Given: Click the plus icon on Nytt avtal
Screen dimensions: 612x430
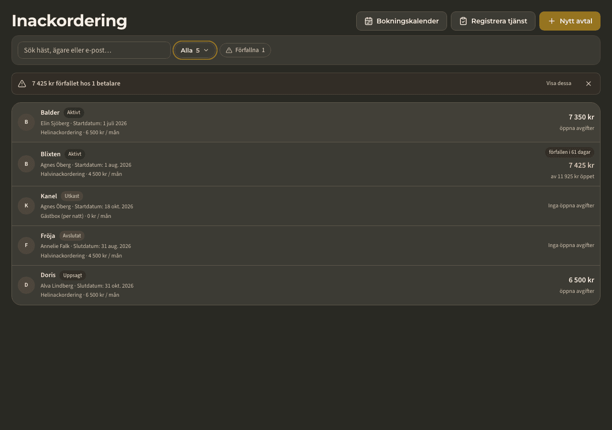Looking at the screenshot, I should (552, 21).
